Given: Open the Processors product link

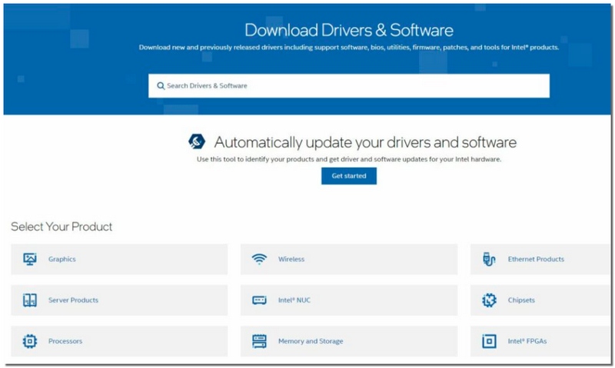Looking at the screenshot, I should pos(65,341).
